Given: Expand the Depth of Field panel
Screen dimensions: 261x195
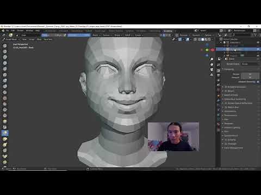Looking at the screenshot, I should (231, 95).
